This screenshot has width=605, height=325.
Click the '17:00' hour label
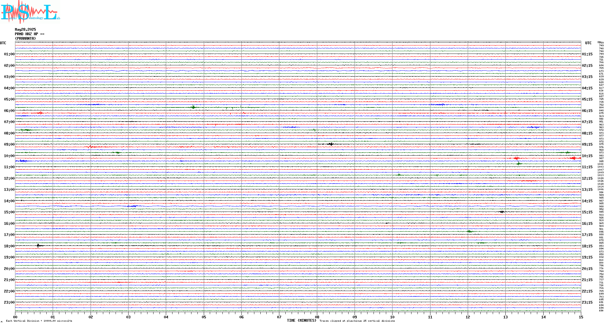pyautogui.click(x=9, y=235)
